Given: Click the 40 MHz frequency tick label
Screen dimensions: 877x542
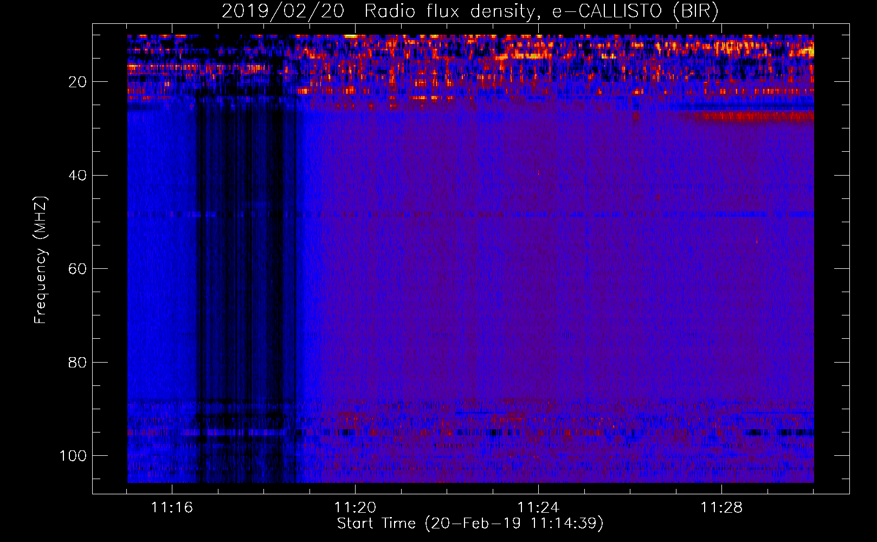Looking at the screenshot, I should coord(78,175).
